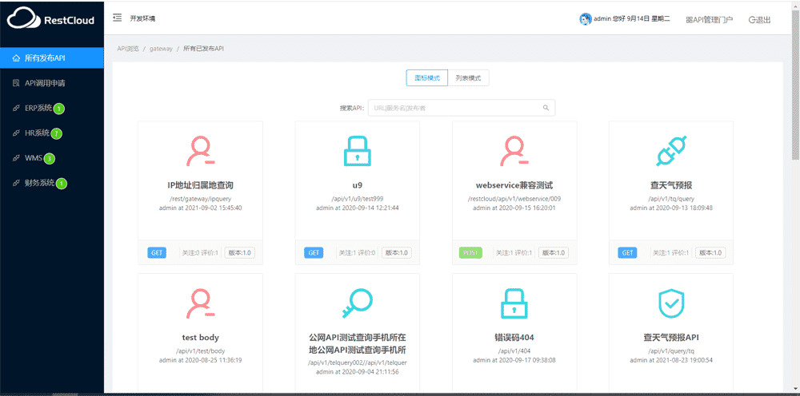Open the ERP系统 sidebar category
The image size is (800, 396).
[38, 108]
